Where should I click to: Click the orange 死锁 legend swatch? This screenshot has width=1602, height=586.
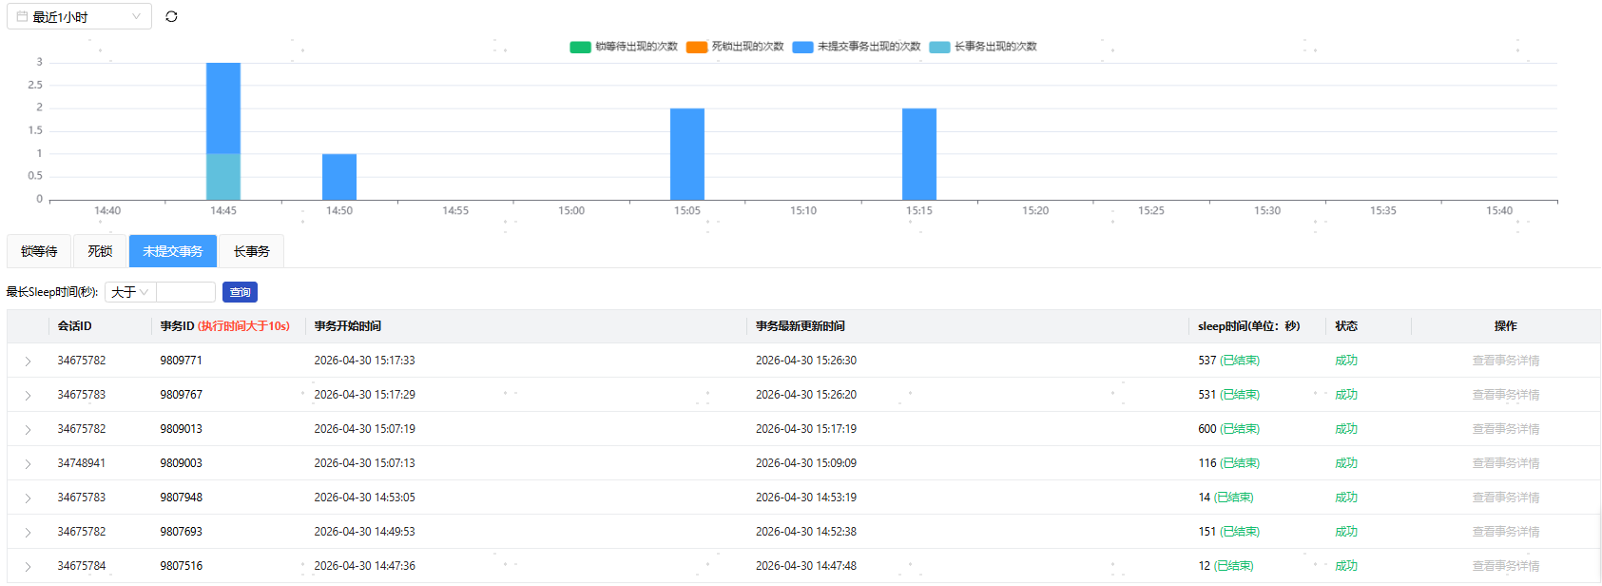[697, 47]
